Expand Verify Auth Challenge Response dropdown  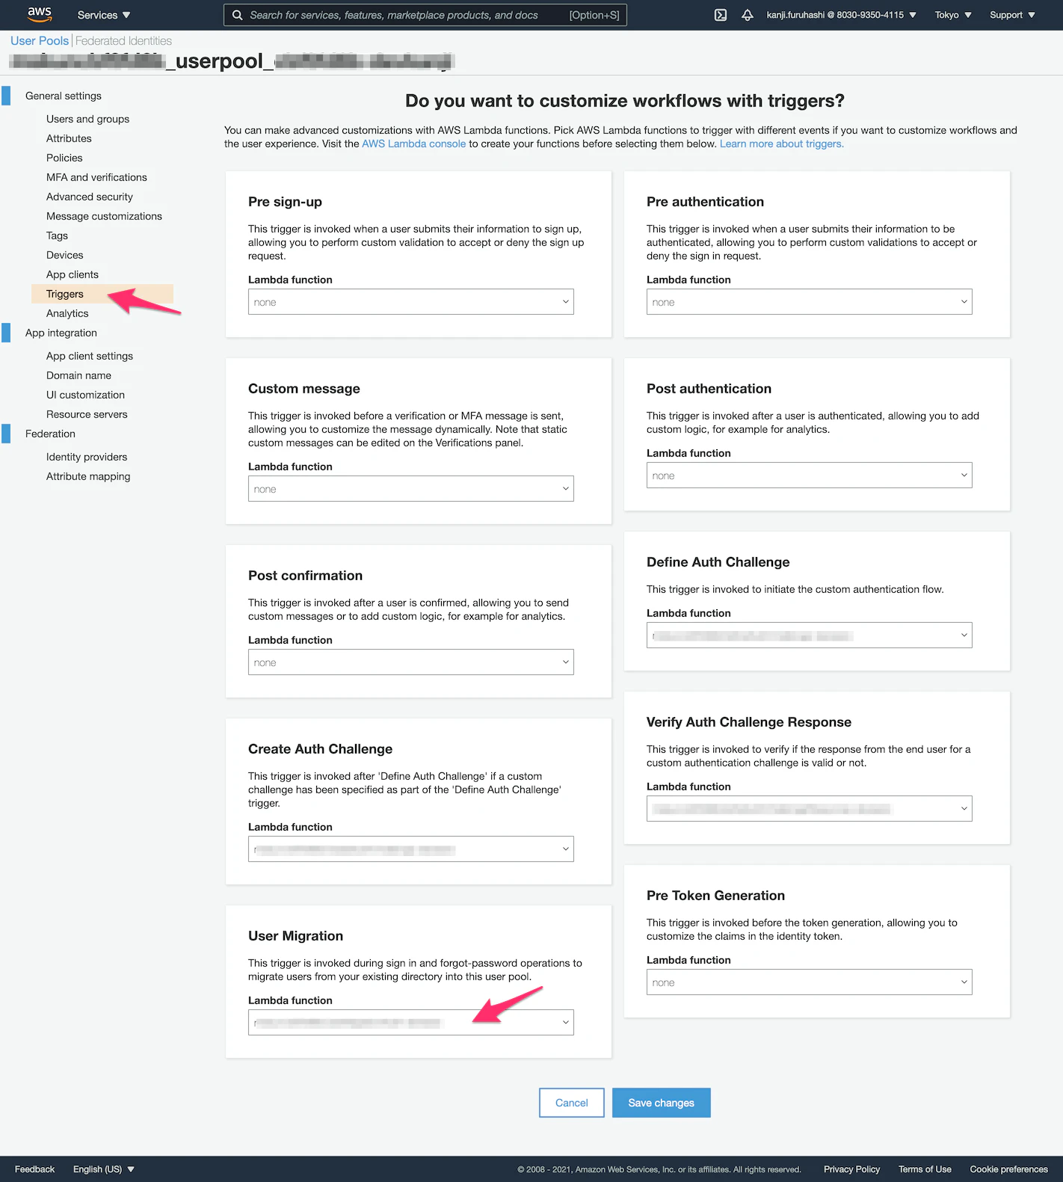810,809
